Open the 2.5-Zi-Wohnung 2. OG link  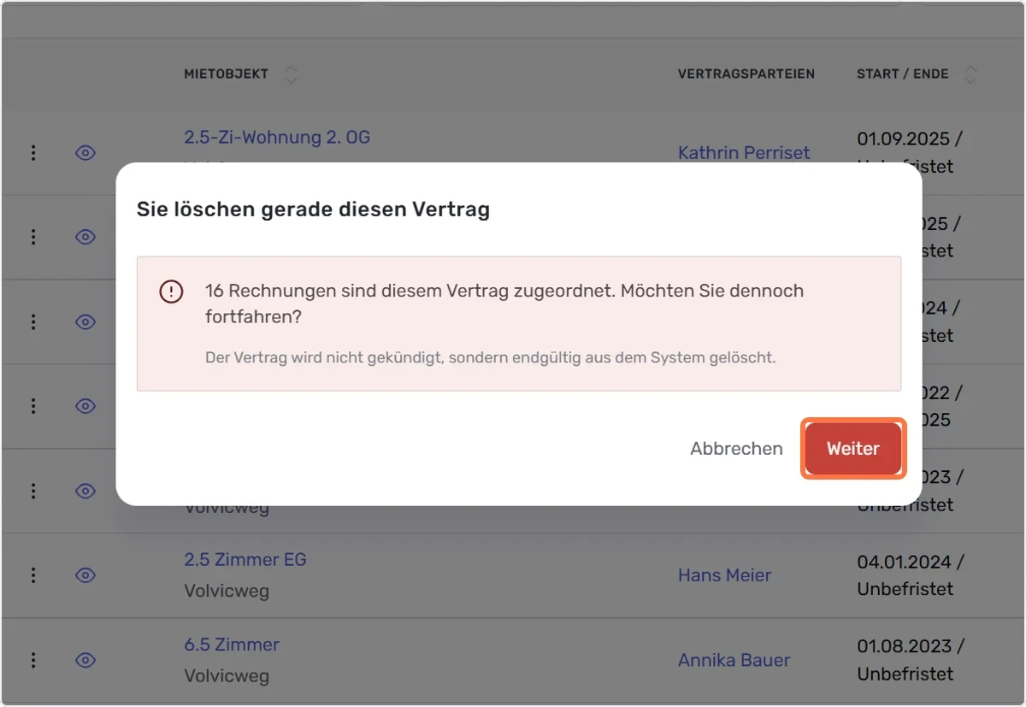point(277,137)
